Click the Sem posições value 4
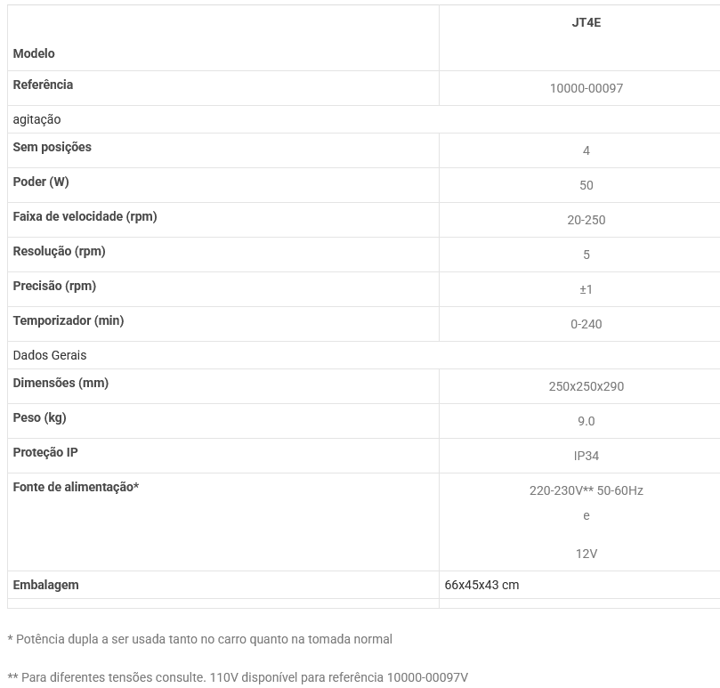The image size is (720, 688). click(x=586, y=150)
